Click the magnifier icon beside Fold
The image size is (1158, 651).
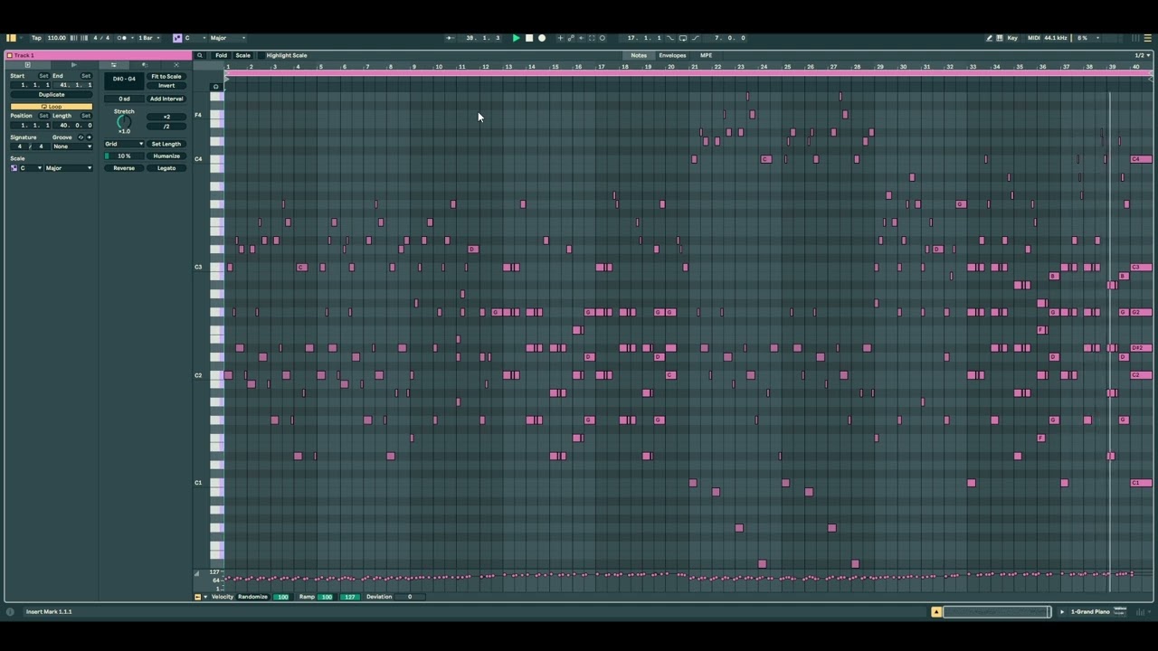coord(200,55)
